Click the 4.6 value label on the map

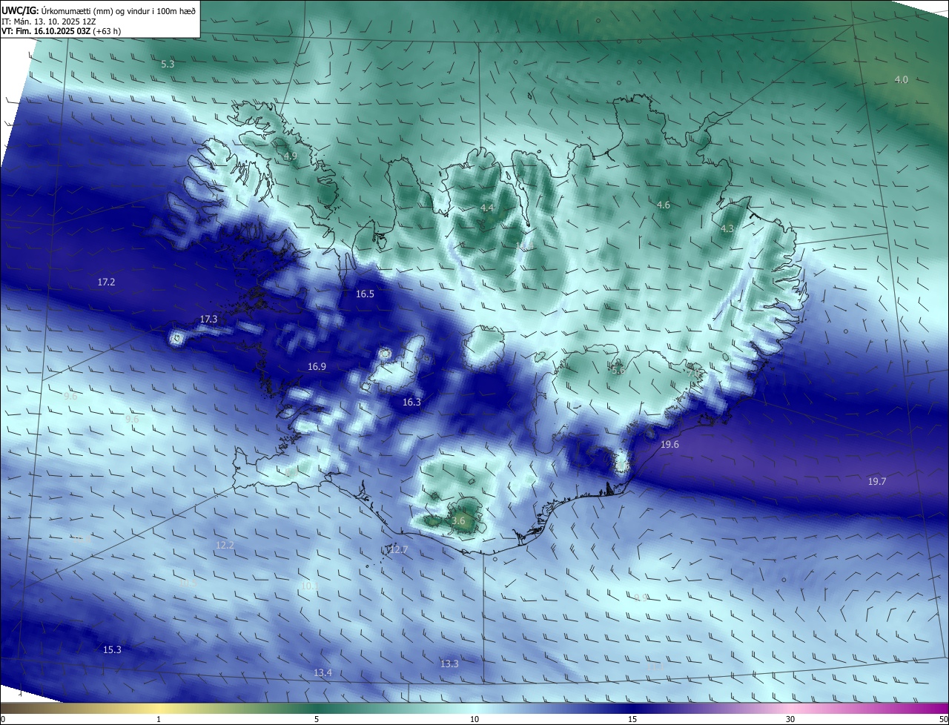[x=664, y=205]
